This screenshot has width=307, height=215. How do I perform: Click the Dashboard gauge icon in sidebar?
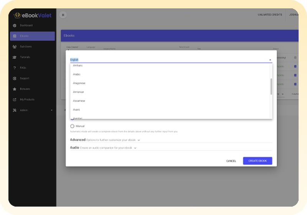(x=15, y=26)
